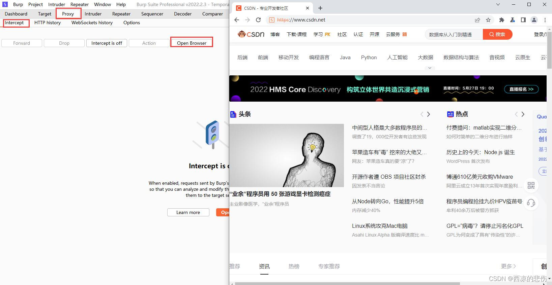Open the Window menu
The width and height of the screenshot is (552, 285).
(103, 4)
